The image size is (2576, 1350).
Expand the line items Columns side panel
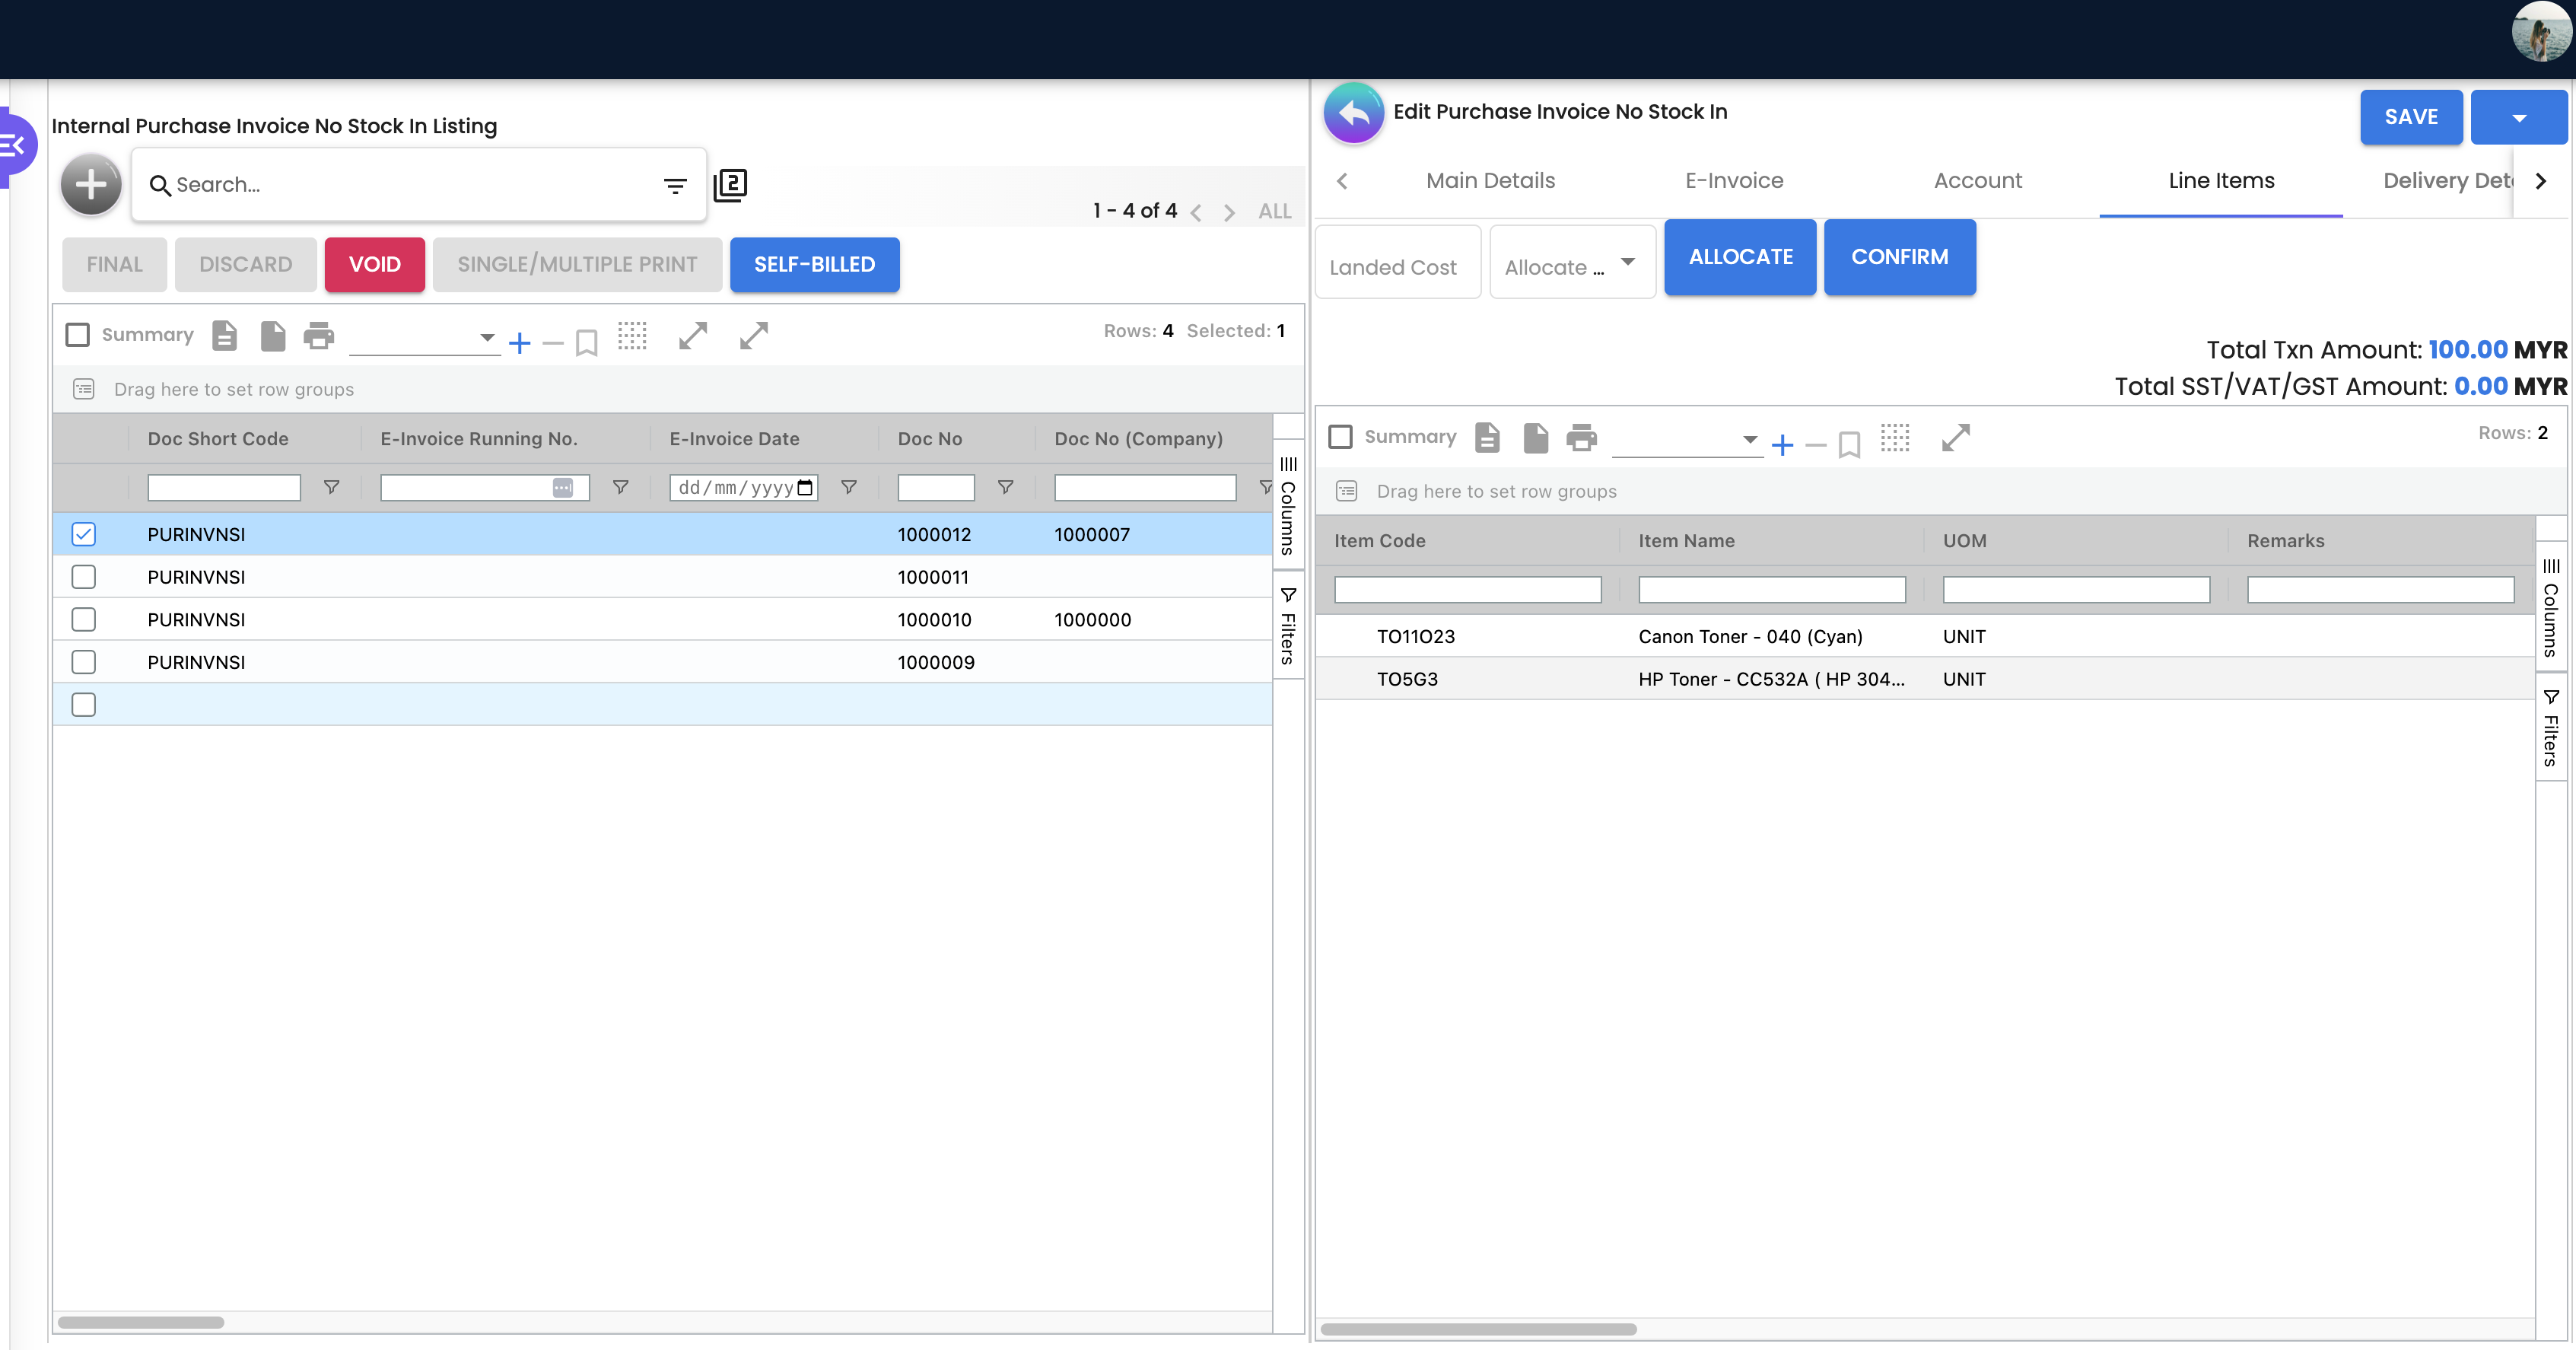[2551, 606]
